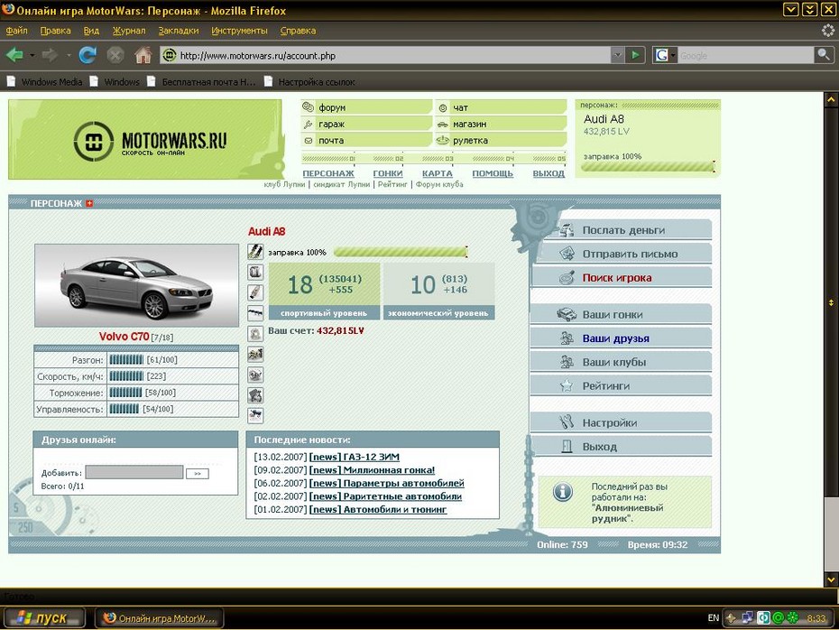Click the Поиск игрока button
Viewport: 839px width, 630px height.
click(x=623, y=277)
